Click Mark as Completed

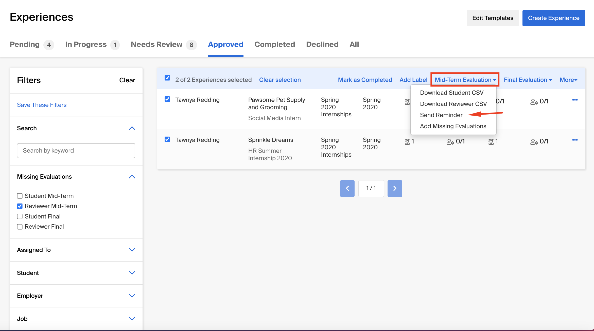click(365, 80)
